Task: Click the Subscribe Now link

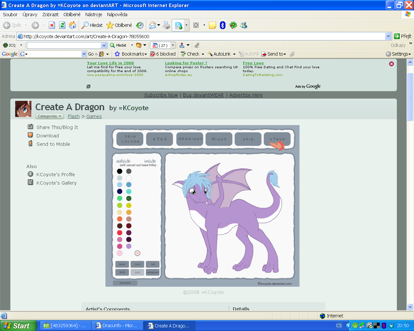Action: (x=161, y=95)
